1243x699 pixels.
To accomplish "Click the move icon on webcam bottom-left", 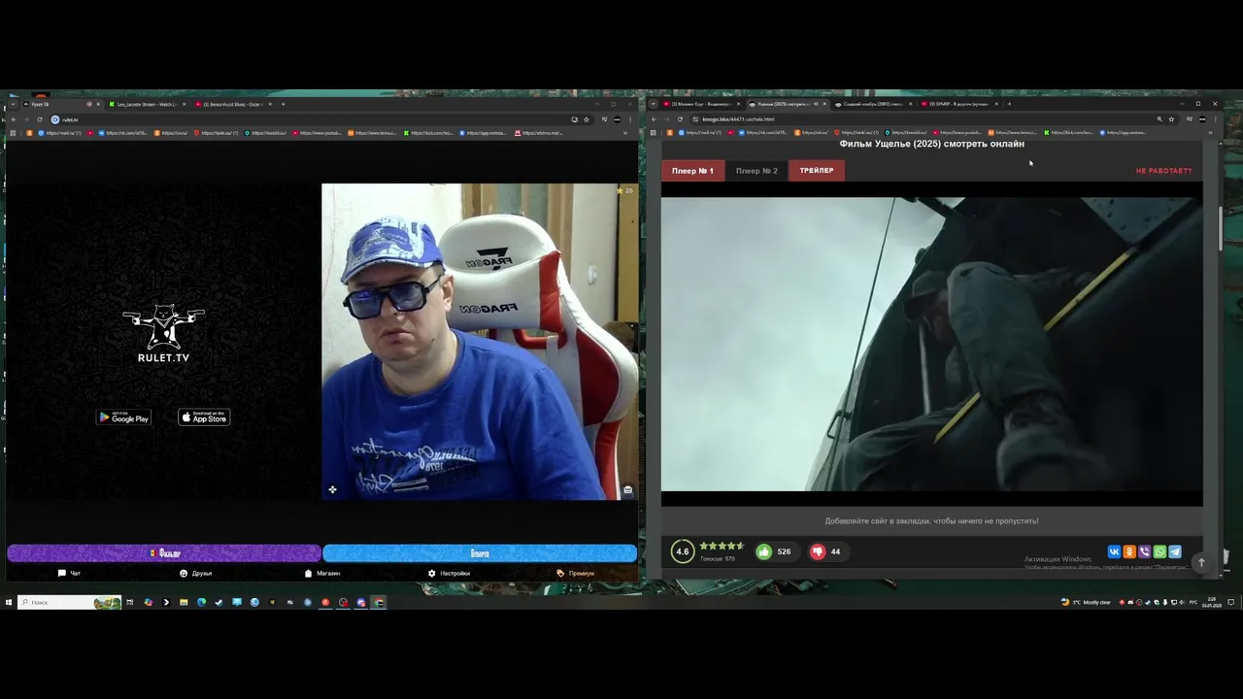I will tap(332, 489).
